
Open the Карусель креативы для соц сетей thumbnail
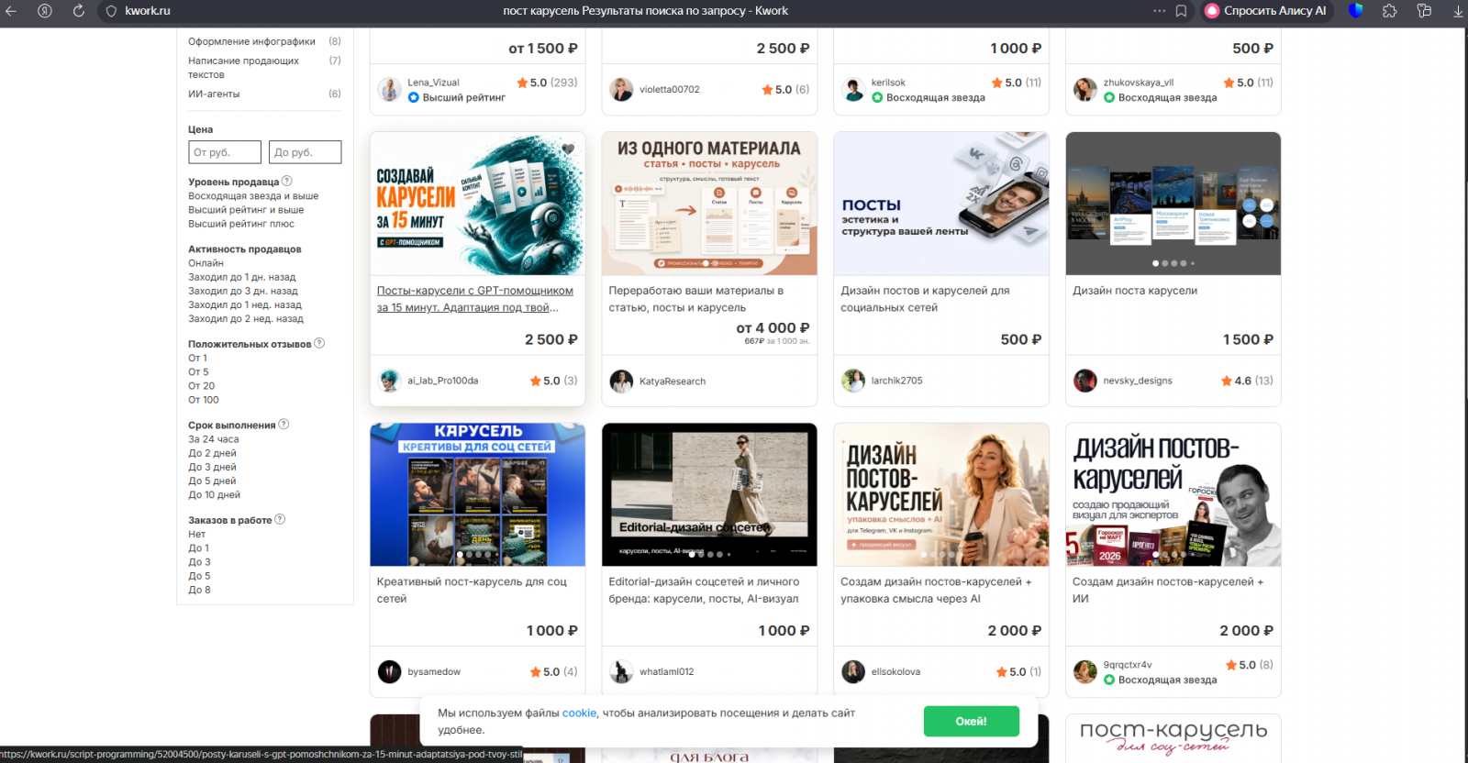477,494
